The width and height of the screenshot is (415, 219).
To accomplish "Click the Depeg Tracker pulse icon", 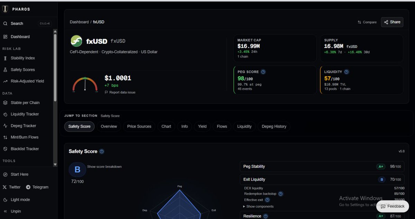I will click(x=5, y=126).
